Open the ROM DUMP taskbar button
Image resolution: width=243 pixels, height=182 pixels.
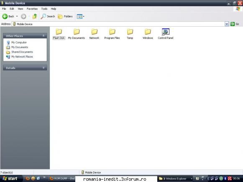pyautogui.click(x=62, y=179)
